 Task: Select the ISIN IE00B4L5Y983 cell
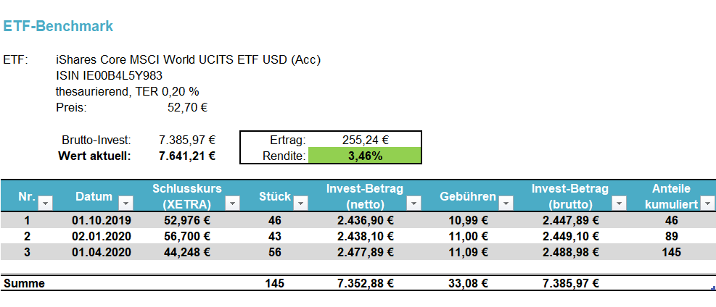coord(109,75)
